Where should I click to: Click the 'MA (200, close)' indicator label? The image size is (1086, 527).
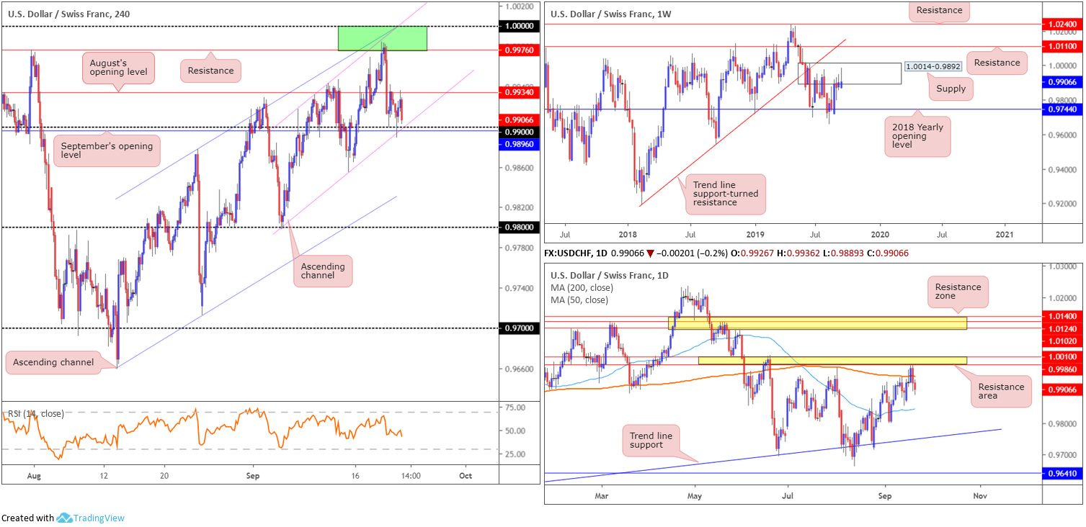[x=582, y=288]
